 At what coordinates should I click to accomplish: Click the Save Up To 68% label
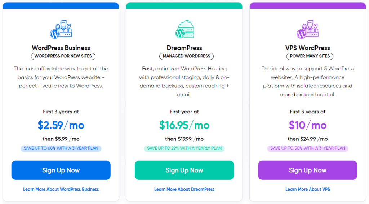tap(61, 148)
